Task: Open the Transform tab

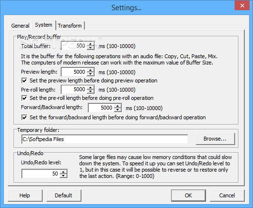Action: 70,26
